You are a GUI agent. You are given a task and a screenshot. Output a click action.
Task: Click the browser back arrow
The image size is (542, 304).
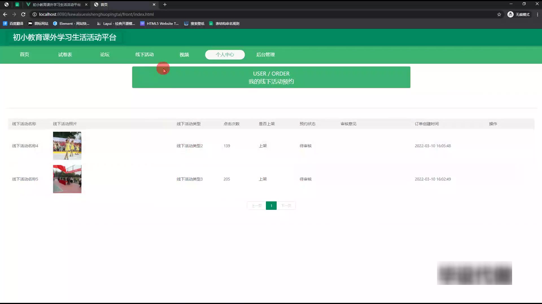coord(5,14)
